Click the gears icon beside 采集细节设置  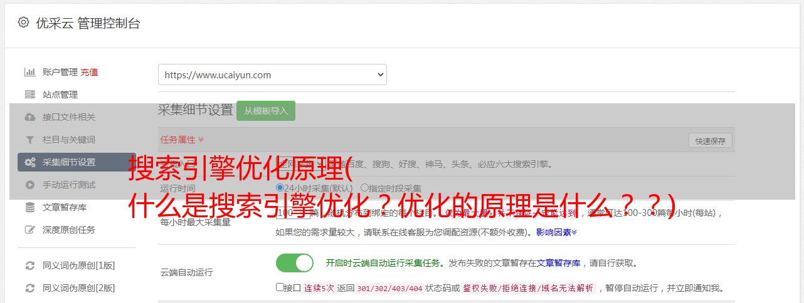[29, 162]
